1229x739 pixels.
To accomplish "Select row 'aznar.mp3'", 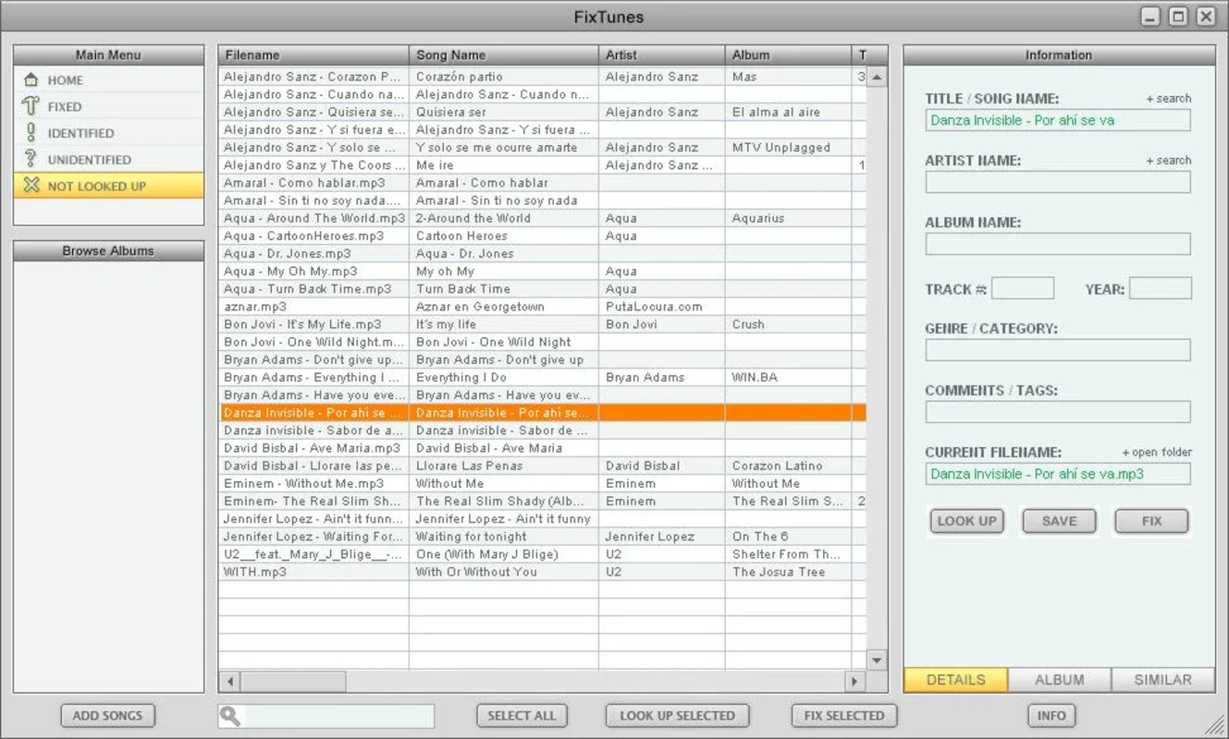I will pyautogui.click(x=542, y=307).
